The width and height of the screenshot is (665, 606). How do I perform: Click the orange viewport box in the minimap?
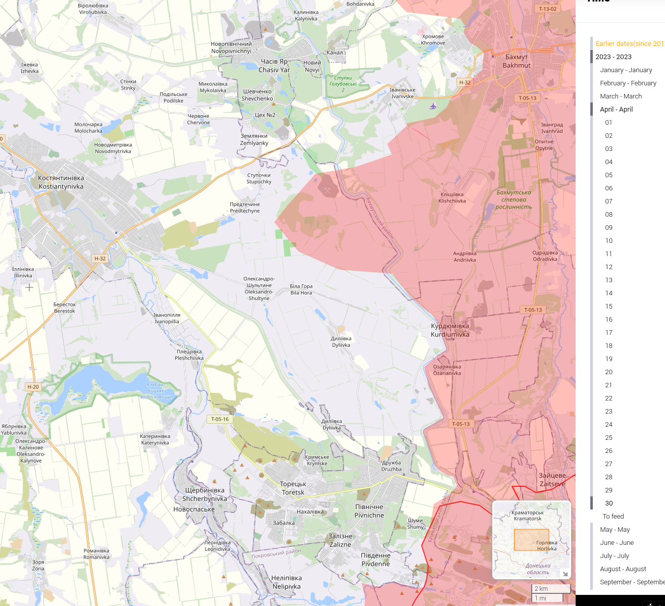tap(531, 540)
